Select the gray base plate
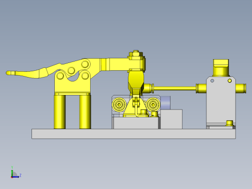 pyautogui.click(x=134, y=134)
